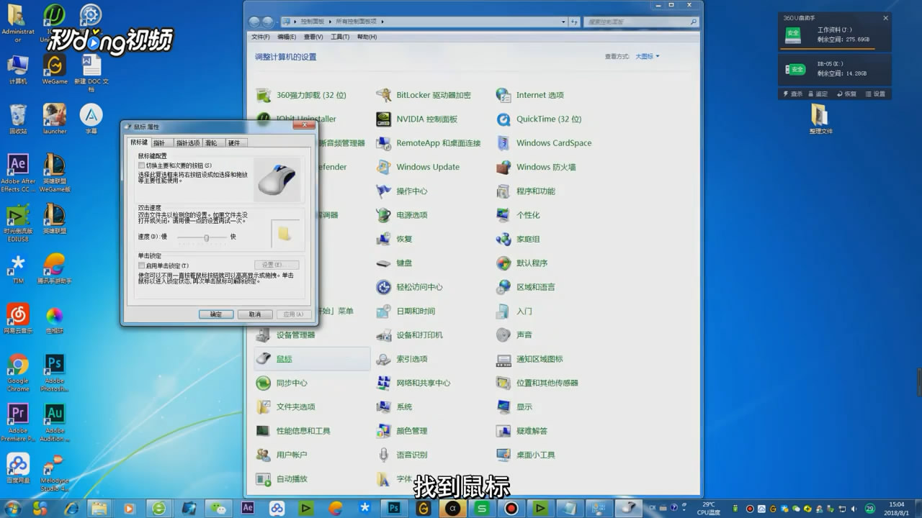Enable 启用单击锁定 checkbox
The width and height of the screenshot is (922, 518).
142,265
